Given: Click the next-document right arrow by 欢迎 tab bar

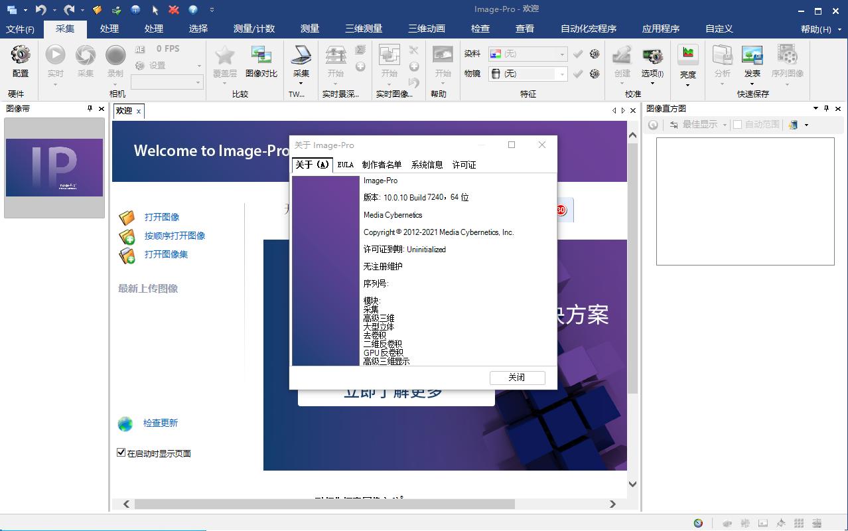Looking at the screenshot, I should (x=623, y=111).
